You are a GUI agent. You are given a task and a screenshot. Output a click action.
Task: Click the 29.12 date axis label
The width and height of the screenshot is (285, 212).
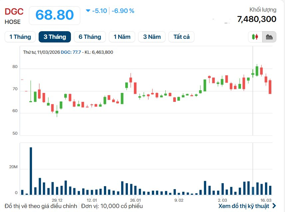pyautogui.click(x=57, y=200)
